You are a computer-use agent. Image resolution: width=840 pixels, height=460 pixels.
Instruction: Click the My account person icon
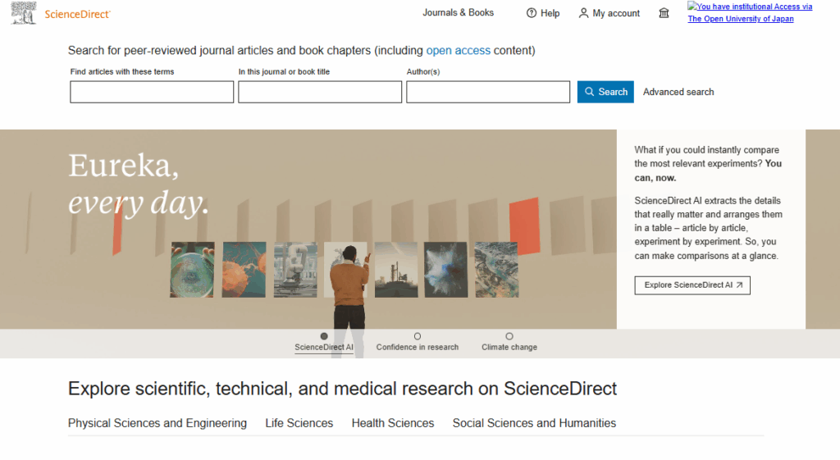pos(583,13)
